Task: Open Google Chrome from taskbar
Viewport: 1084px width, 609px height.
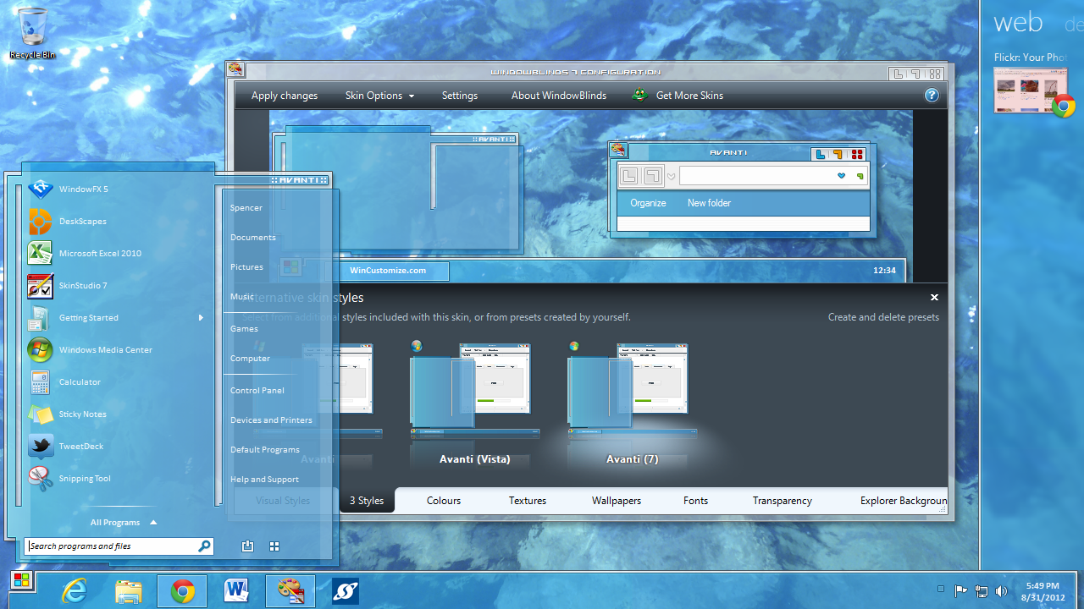Action: pos(182,591)
